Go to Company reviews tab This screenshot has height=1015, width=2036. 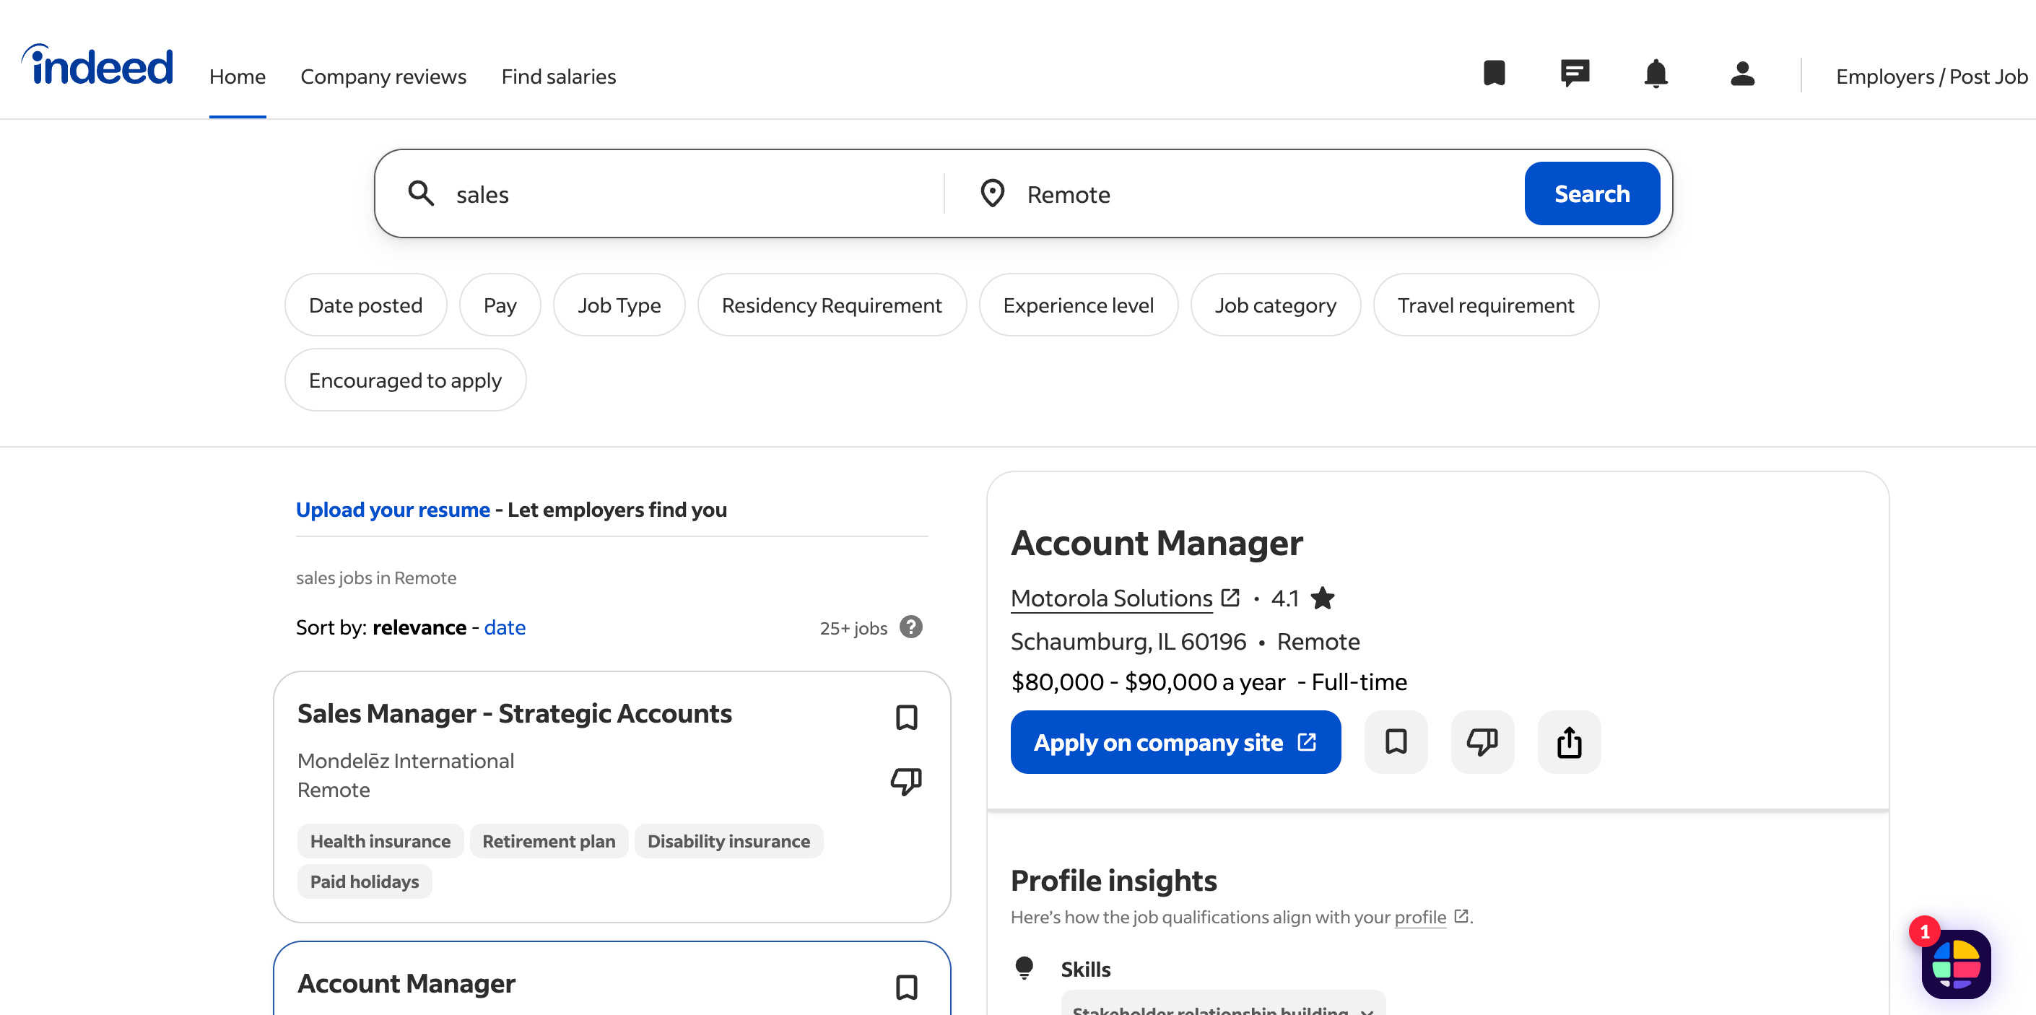pyautogui.click(x=383, y=77)
